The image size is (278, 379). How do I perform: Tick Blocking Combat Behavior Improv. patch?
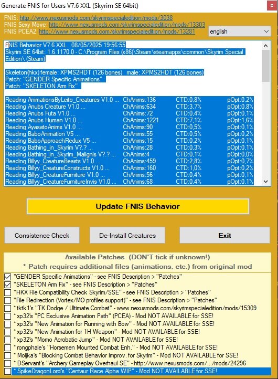point(8,355)
